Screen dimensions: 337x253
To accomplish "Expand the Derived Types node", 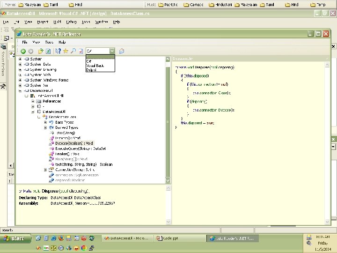I will pyautogui.click(x=45, y=127).
